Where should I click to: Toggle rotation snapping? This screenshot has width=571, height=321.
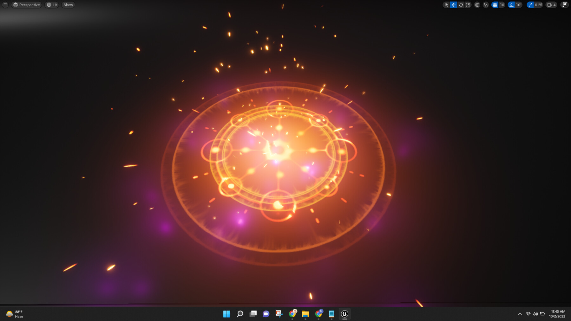[511, 5]
